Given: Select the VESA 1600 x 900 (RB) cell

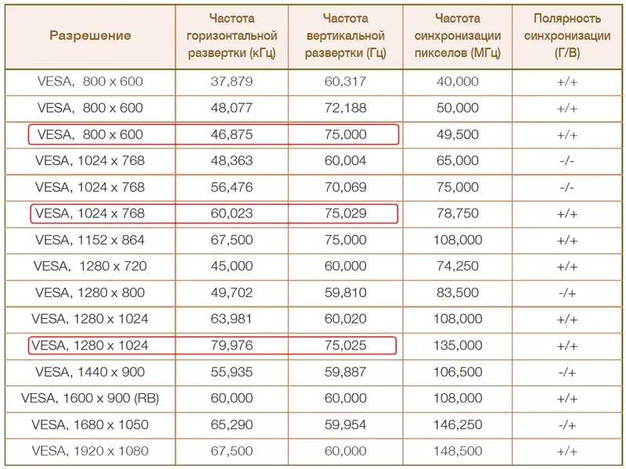Looking at the screenshot, I should pyautogui.click(x=90, y=398).
